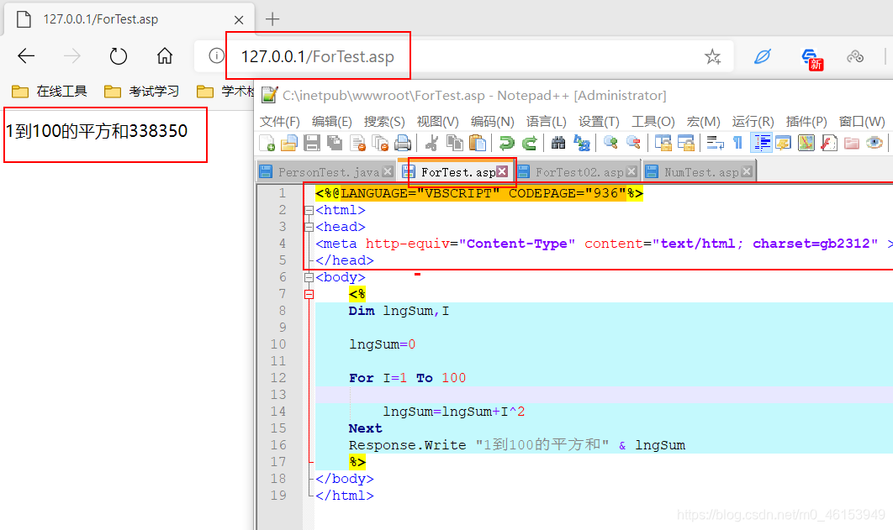Select the Save All icon in Notepad++
Image resolution: width=893 pixels, height=530 pixels.
point(335,143)
